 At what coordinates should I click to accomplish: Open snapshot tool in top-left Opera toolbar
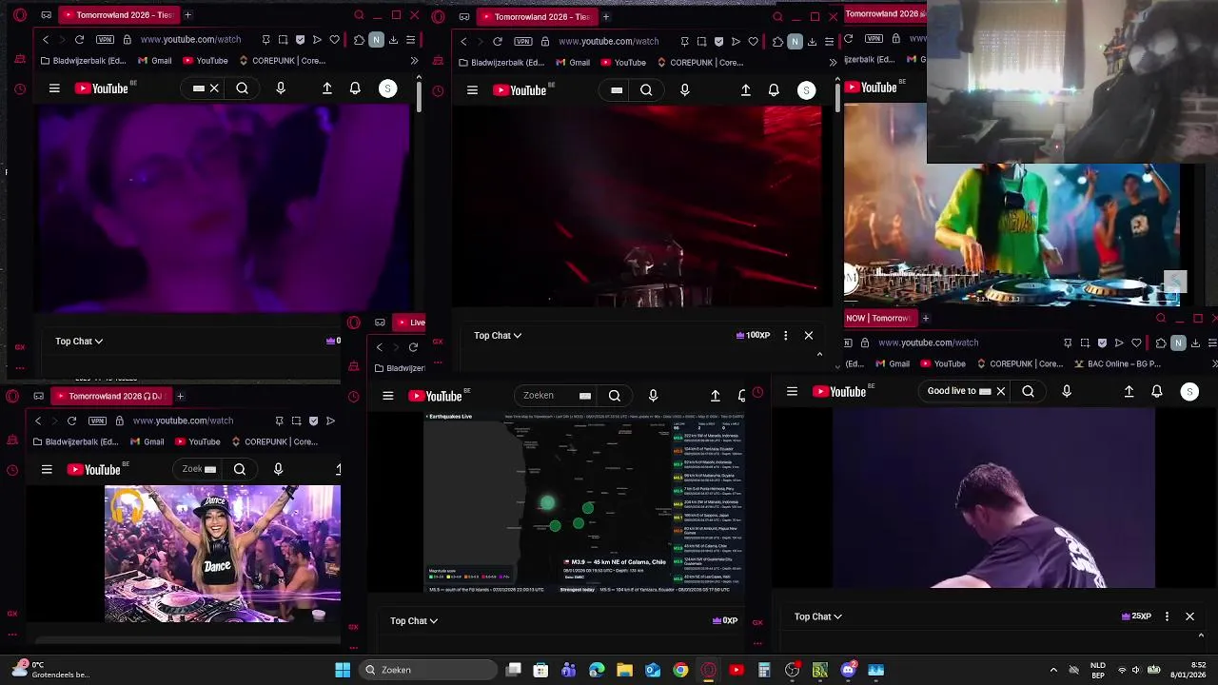283,40
